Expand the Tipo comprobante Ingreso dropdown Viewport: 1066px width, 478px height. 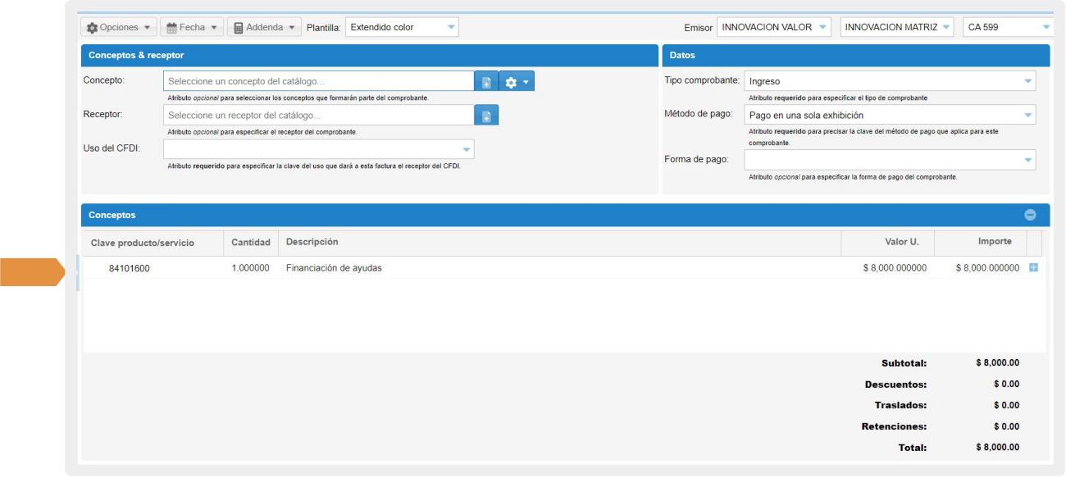pos(889,81)
